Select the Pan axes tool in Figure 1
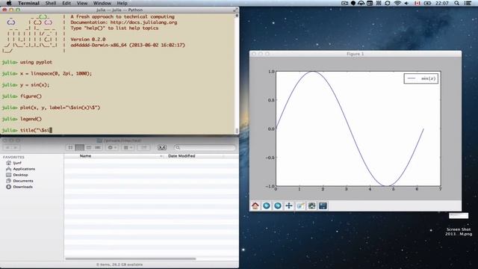Image resolution: width=478 pixels, height=269 pixels. pyautogui.click(x=289, y=206)
